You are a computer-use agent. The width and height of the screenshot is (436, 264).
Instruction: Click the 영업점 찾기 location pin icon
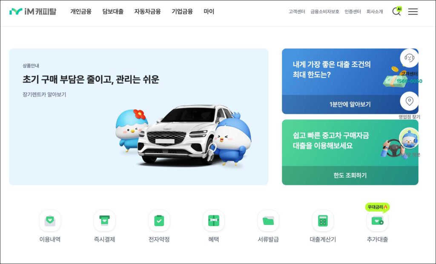click(x=409, y=101)
